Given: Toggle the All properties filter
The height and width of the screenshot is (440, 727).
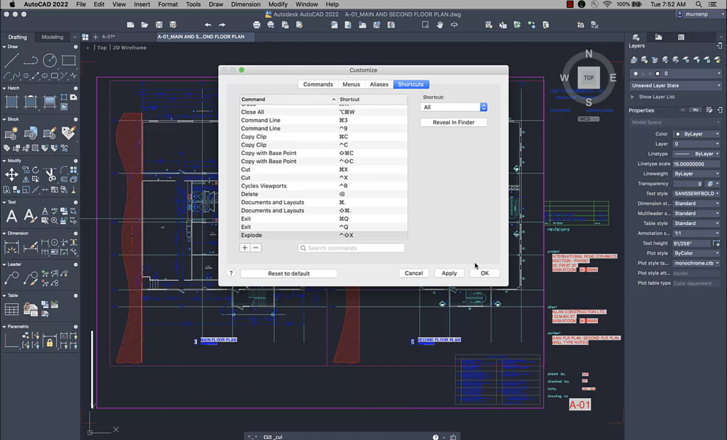Looking at the screenshot, I should click(x=683, y=110).
